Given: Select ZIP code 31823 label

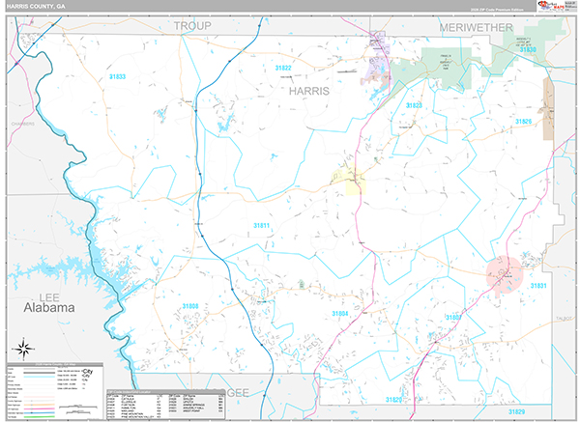Looking at the screenshot, I should point(414,104).
